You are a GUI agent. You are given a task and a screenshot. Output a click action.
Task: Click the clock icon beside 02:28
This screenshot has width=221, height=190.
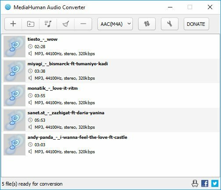click(x=30, y=46)
